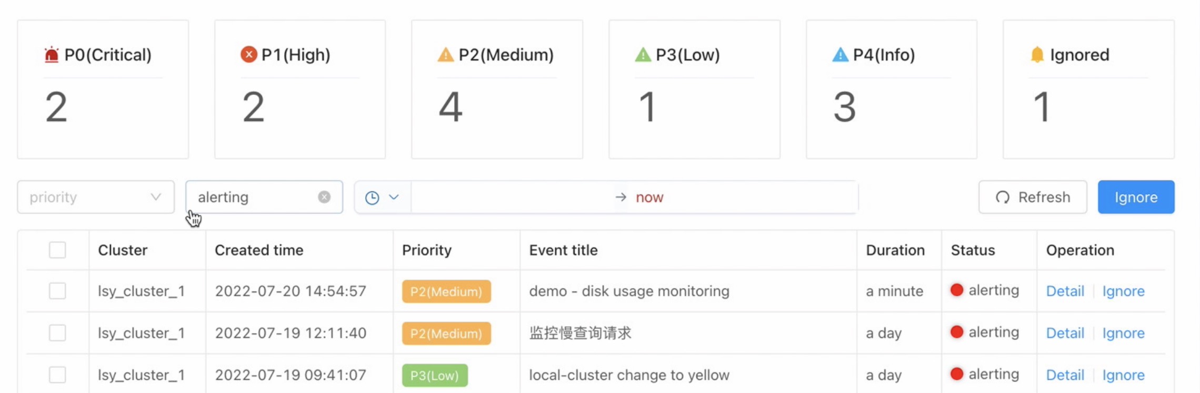Click the red P1(High) error icon
This screenshot has height=393, width=1200.
point(248,54)
